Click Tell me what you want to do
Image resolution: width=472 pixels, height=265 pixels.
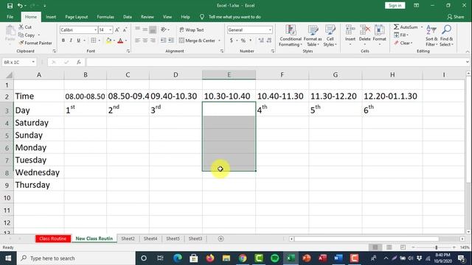235,17
